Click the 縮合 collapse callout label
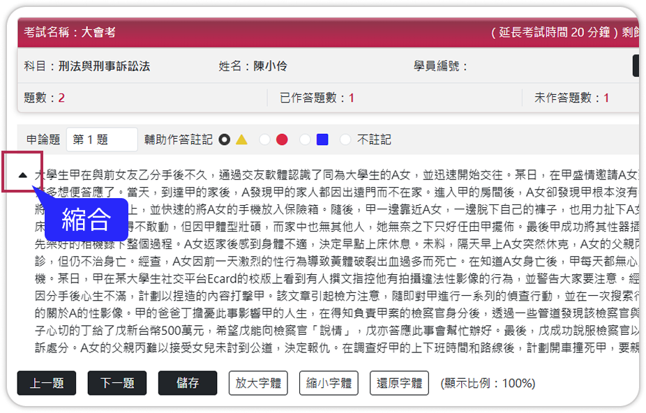The image size is (646, 413). point(87,220)
